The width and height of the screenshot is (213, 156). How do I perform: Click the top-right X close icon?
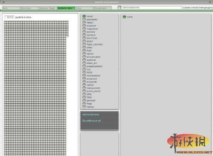(210, 2)
